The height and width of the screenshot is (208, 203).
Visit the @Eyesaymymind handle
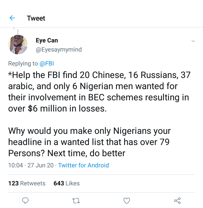59,49
